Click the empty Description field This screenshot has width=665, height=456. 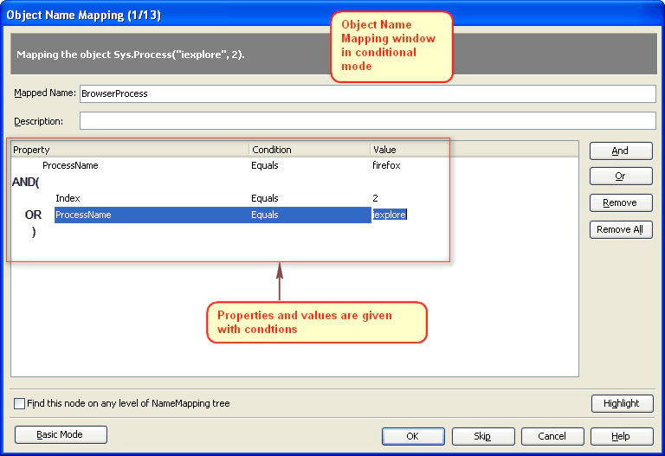coord(368,121)
